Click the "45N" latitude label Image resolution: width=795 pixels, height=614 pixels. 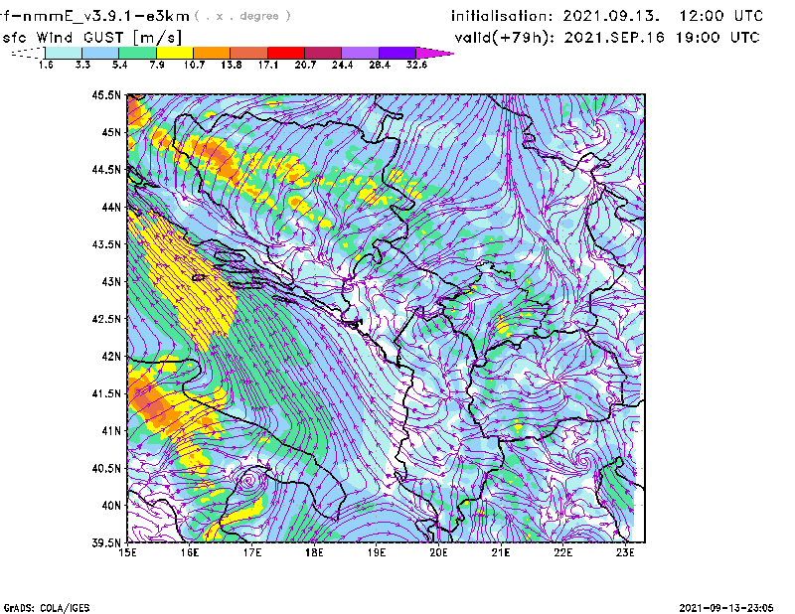(111, 132)
